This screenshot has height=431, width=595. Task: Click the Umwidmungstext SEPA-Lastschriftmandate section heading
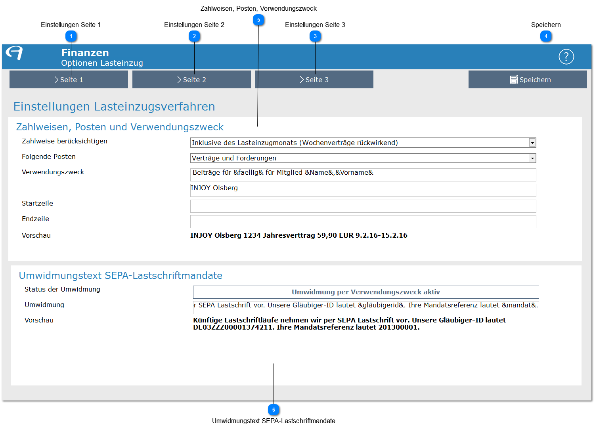click(x=121, y=275)
